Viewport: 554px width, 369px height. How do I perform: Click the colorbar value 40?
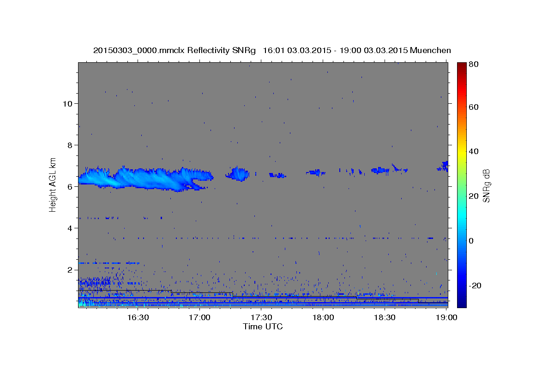475,151
